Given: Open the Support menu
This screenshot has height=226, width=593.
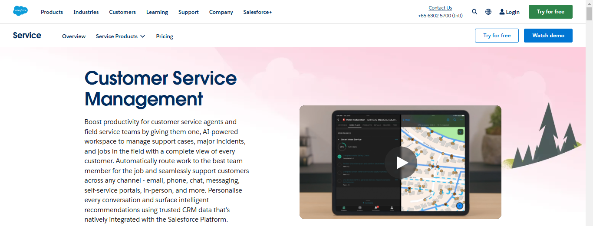Looking at the screenshot, I should tap(188, 12).
